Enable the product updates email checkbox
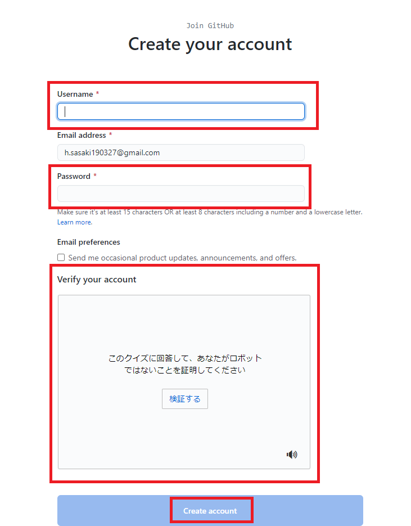The height and width of the screenshot is (526, 411). coord(61,257)
